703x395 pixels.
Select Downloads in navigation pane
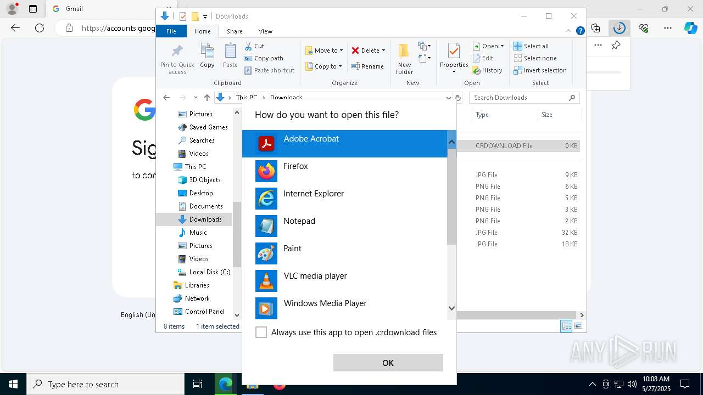[194, 219]
